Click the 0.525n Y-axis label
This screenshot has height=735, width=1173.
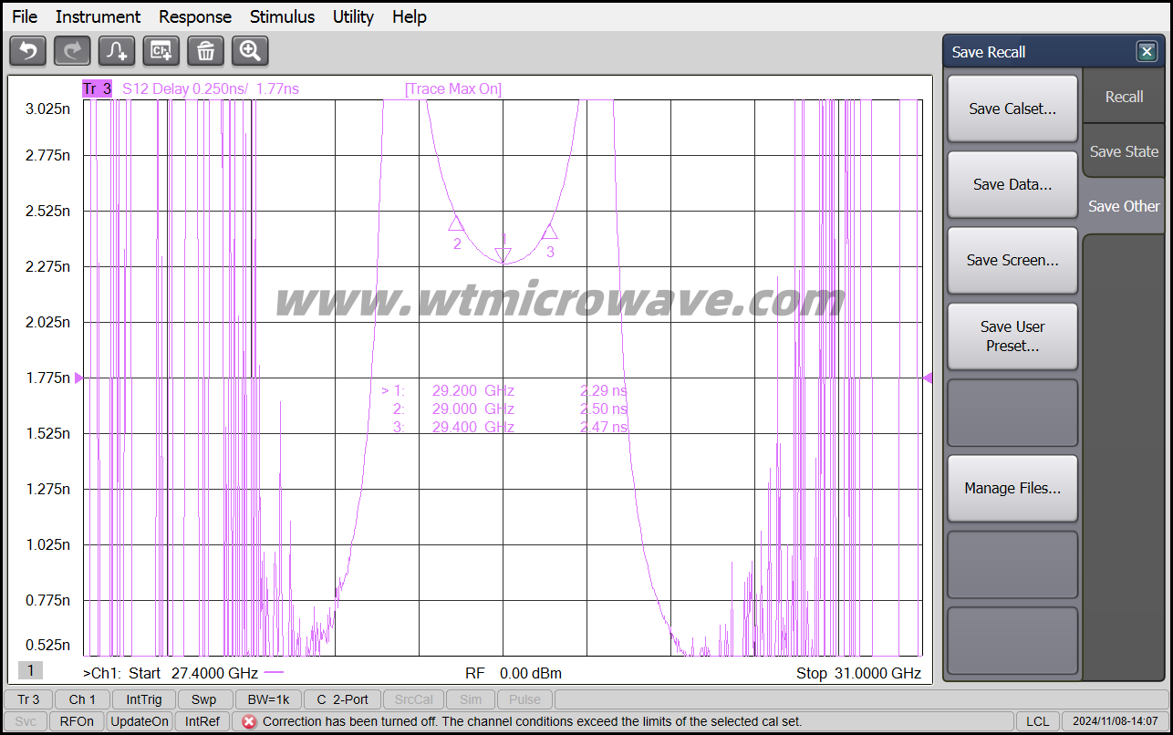coord(47,645)
